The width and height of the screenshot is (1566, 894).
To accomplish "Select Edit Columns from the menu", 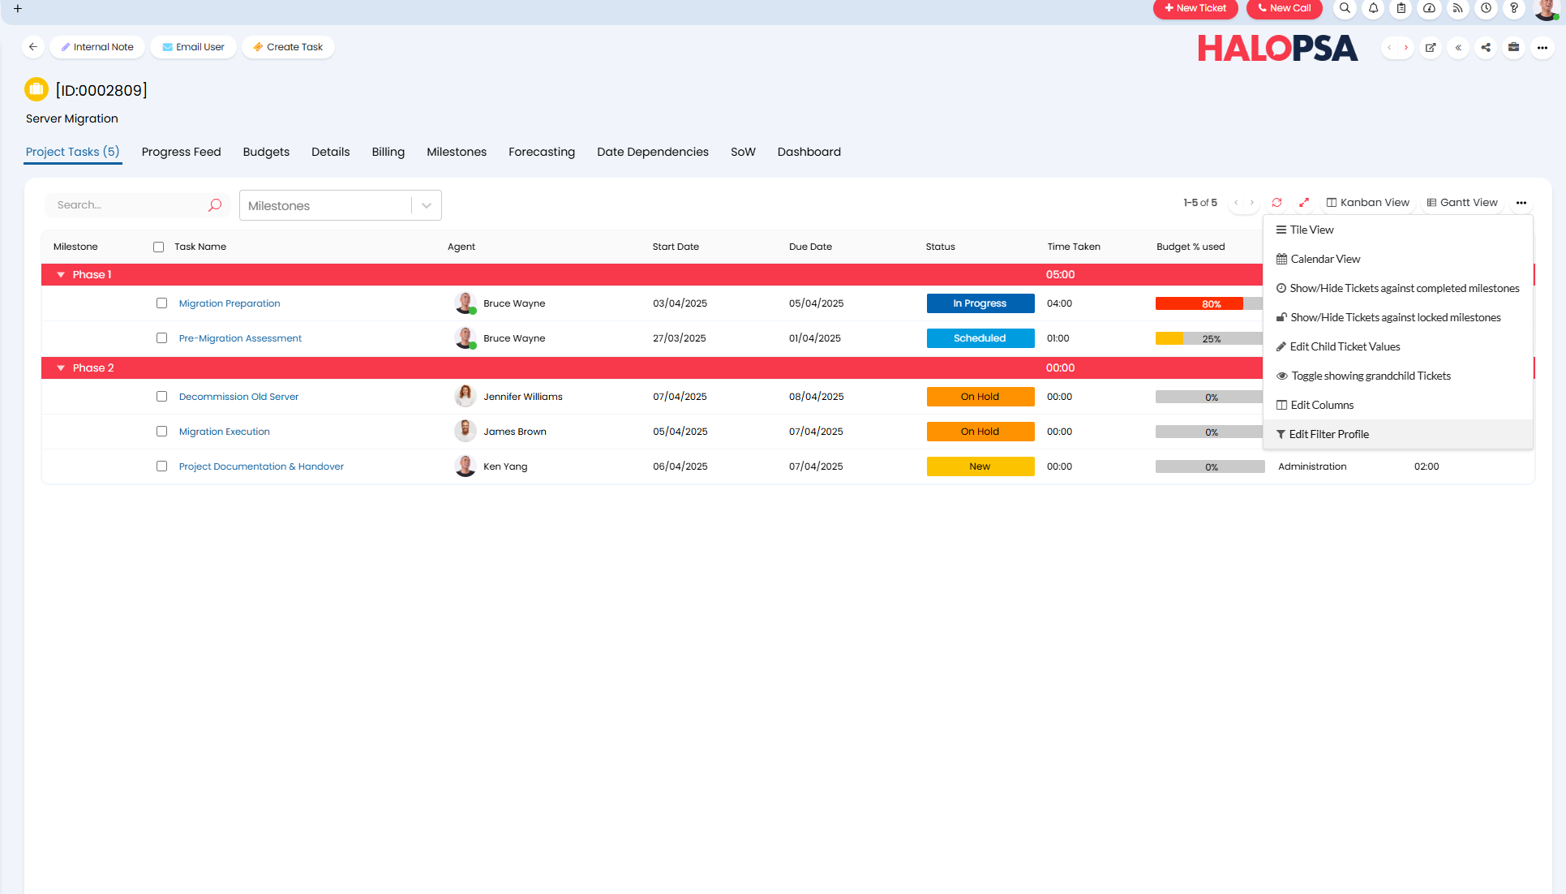I will 1322,405.
